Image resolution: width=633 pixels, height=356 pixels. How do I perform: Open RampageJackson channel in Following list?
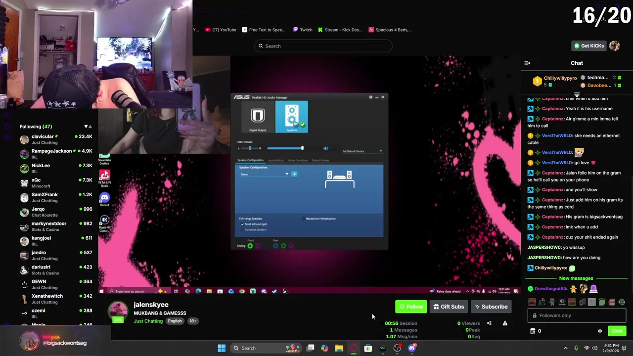point(55,154)
